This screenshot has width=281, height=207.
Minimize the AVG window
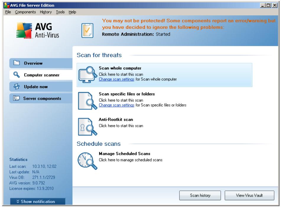click(x=263, y=5)
